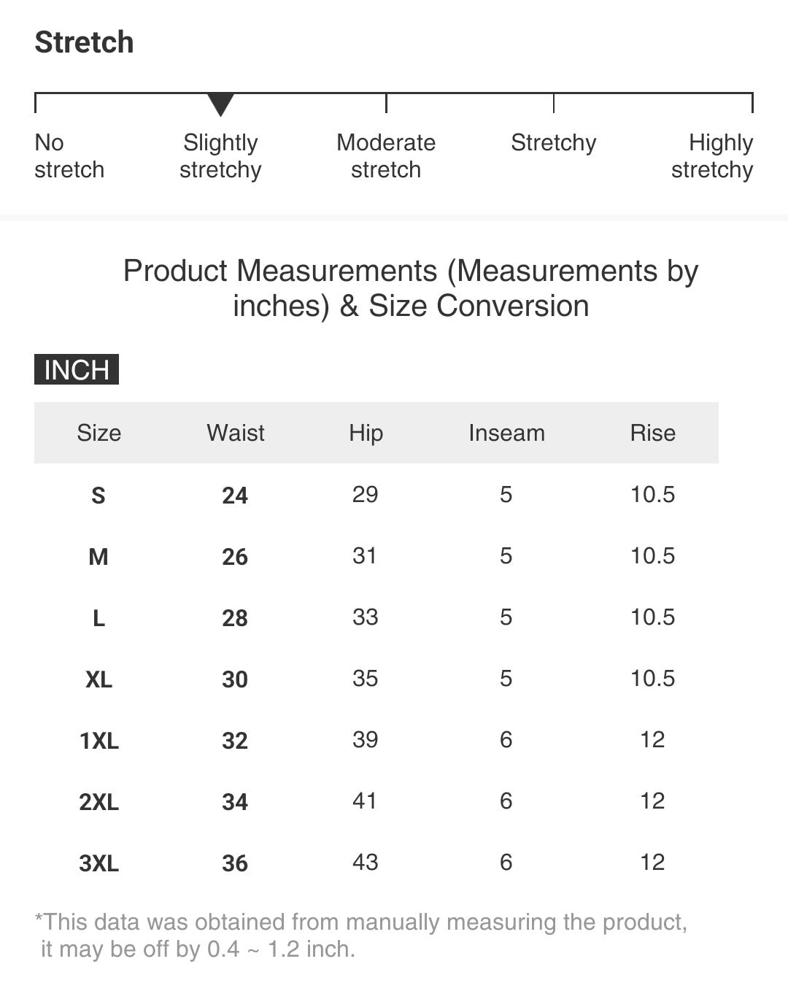The height and width of the screenshot is (983, 788).
Task: Select the XL size row label
Action: [x=98, y=679]
